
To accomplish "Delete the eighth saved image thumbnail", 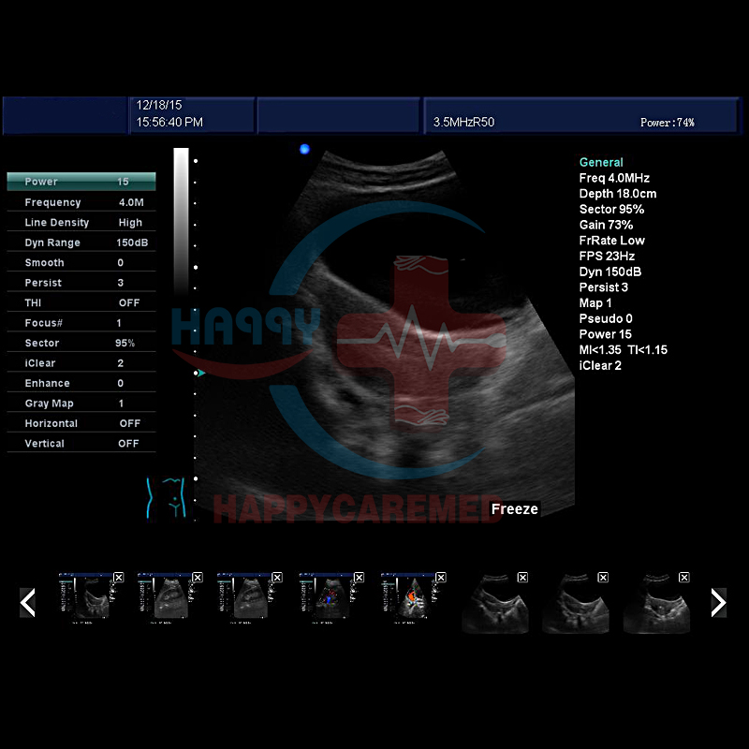I will pyautogui.click(x=684, y=578).
